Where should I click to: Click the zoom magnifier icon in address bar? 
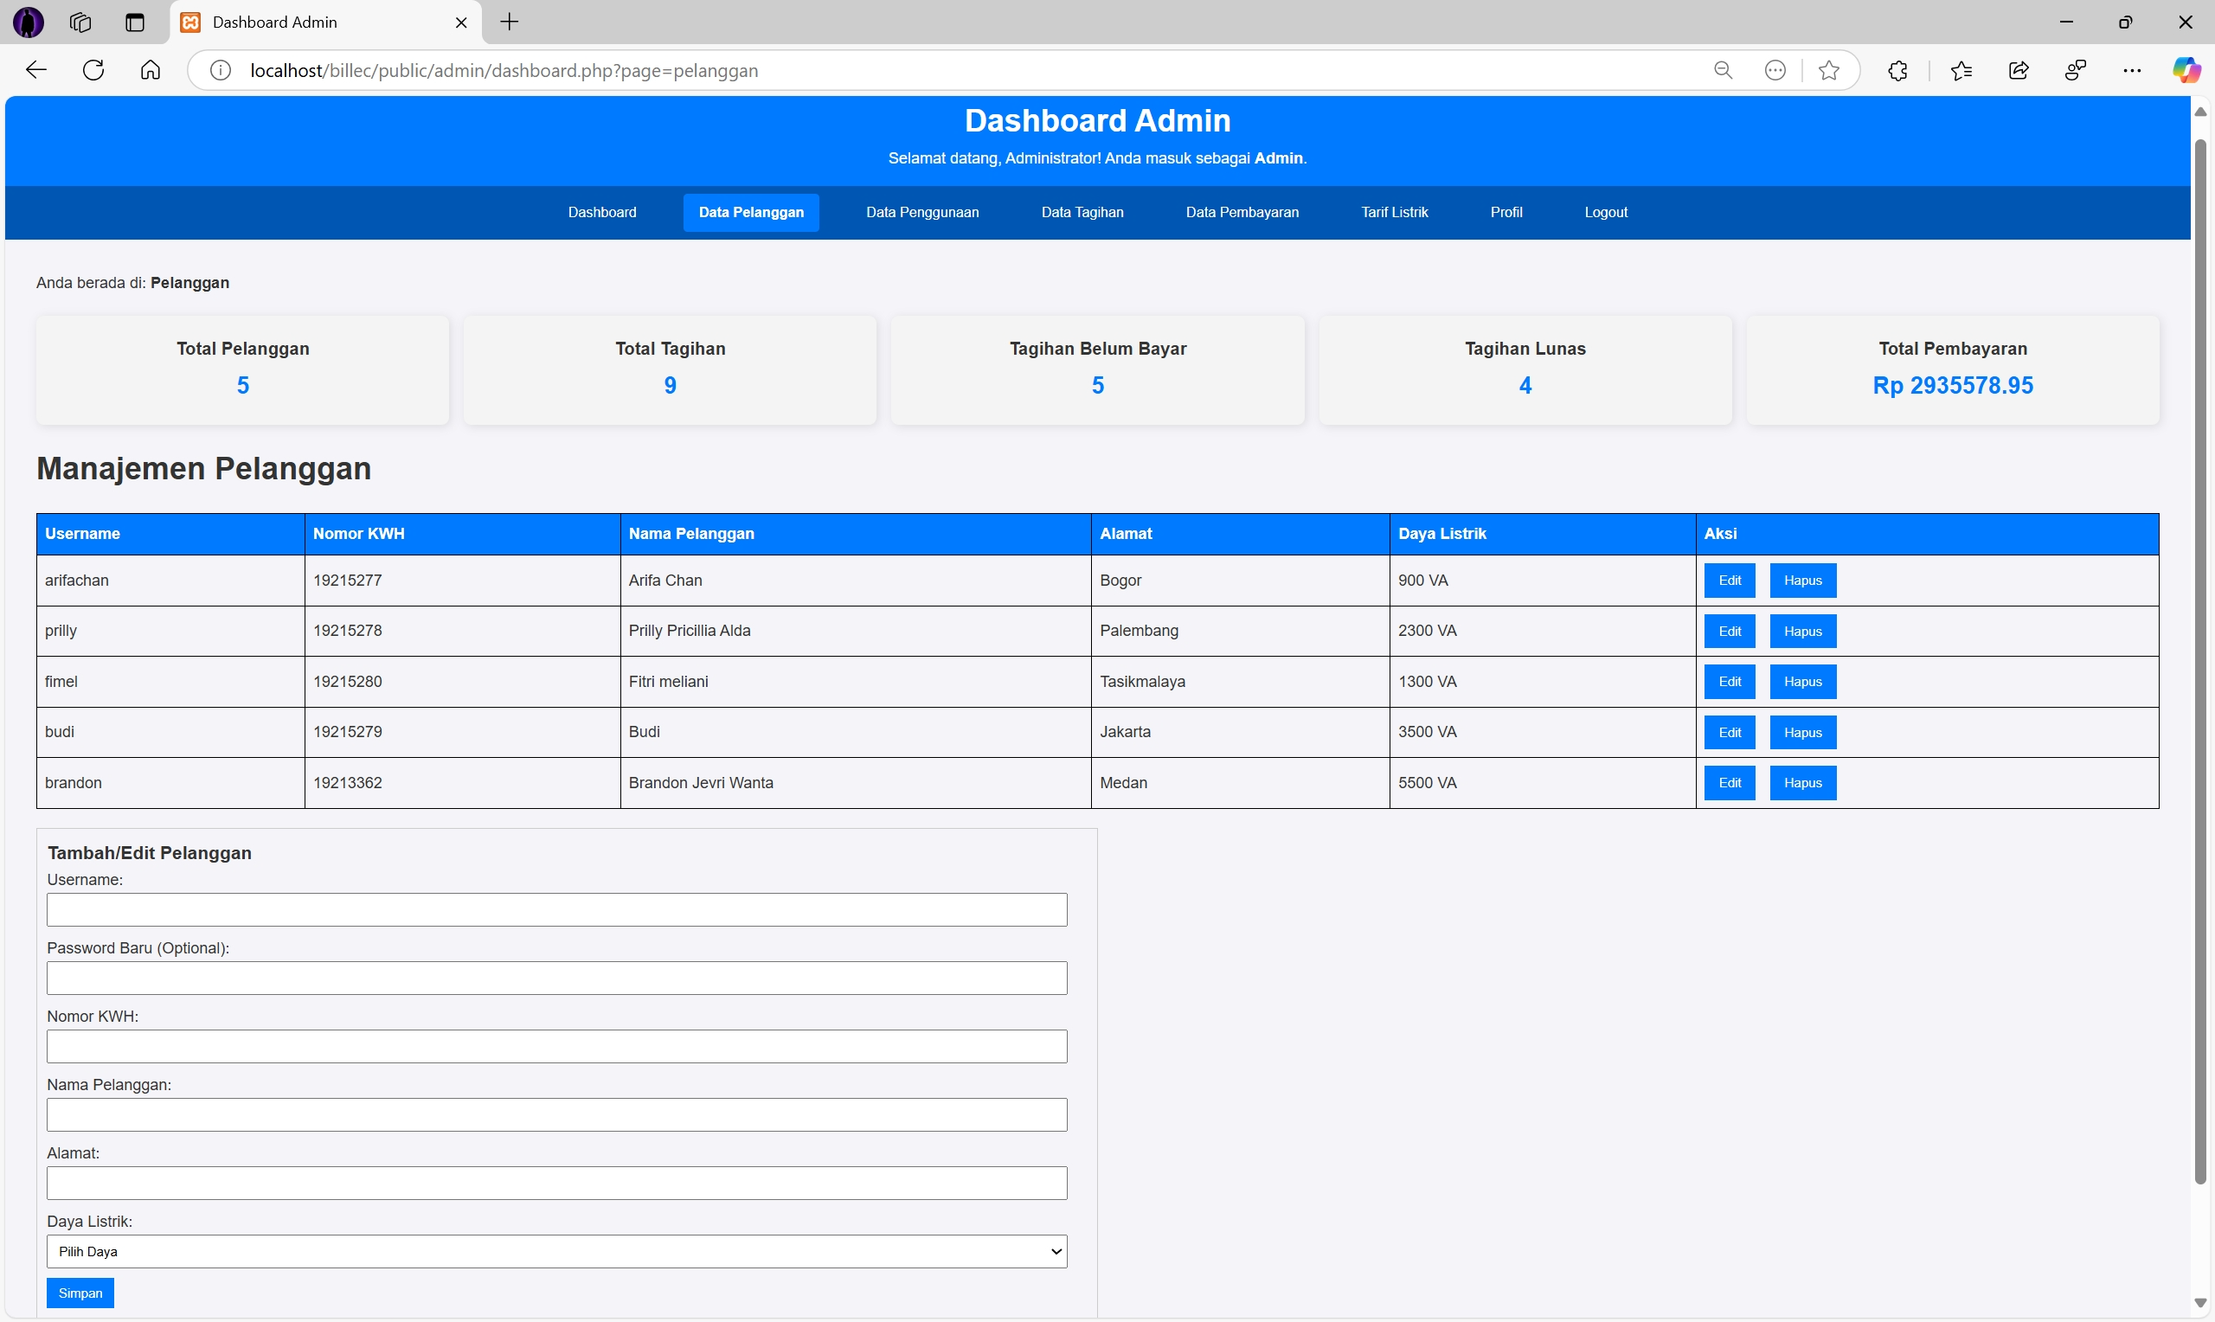point(1723,70)
